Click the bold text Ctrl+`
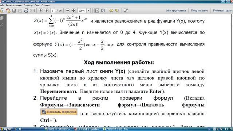The image size is (233, 131). tap(47, 120)
